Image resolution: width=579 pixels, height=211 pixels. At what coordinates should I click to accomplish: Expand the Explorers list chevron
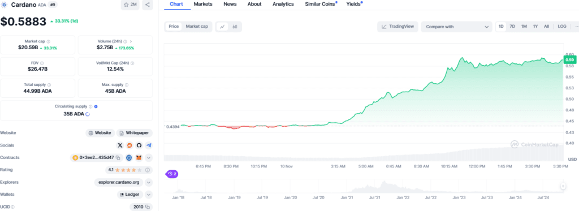[149, 182]
